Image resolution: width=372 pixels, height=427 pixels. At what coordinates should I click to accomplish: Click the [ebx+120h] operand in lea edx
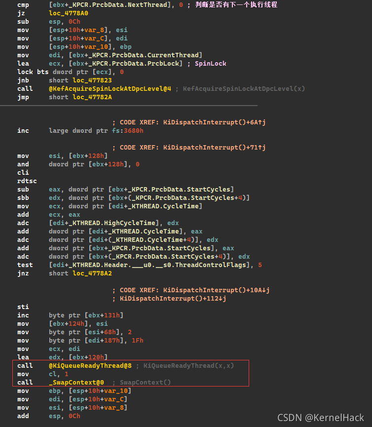click(x=88, y=357)
